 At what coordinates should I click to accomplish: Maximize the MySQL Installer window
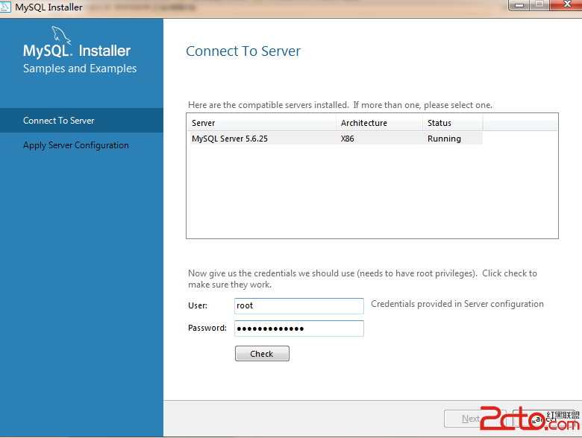539,4
